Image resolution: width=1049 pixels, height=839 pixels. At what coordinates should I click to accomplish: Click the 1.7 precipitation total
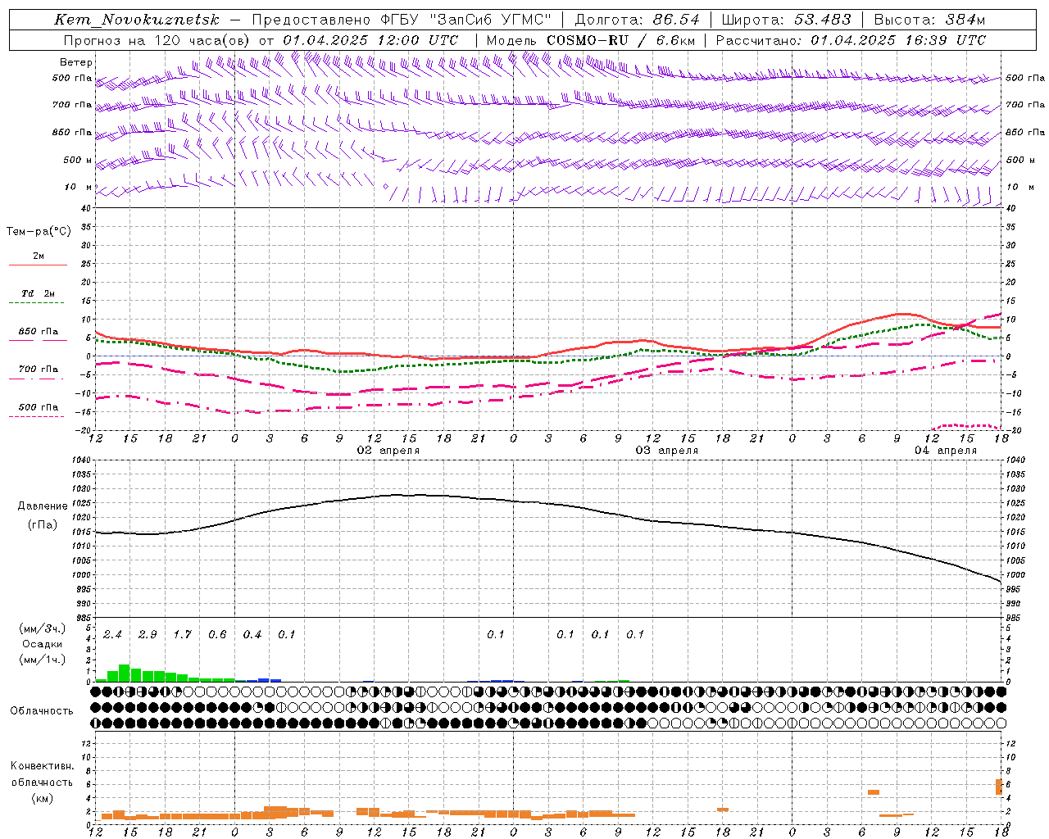[182, 634]
